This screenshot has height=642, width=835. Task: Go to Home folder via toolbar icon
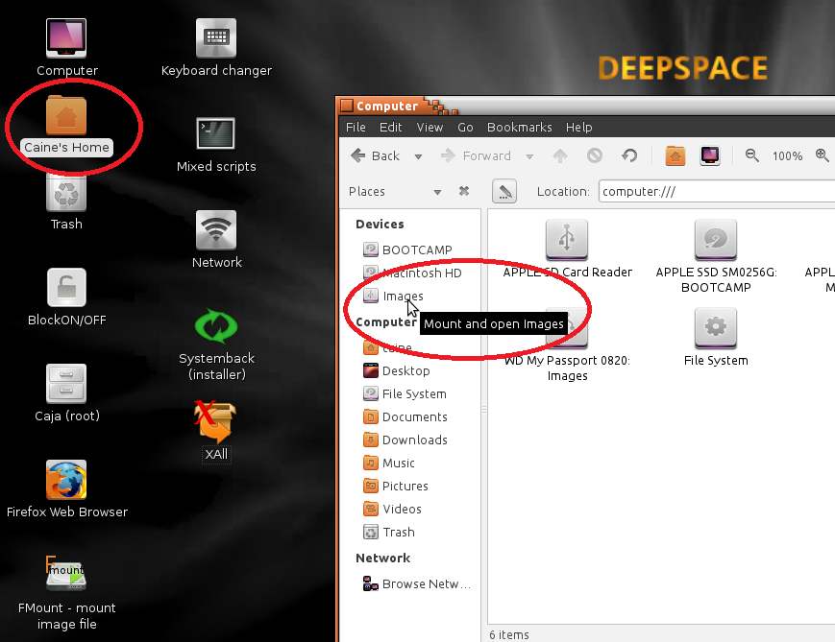[x=675, y=155]
